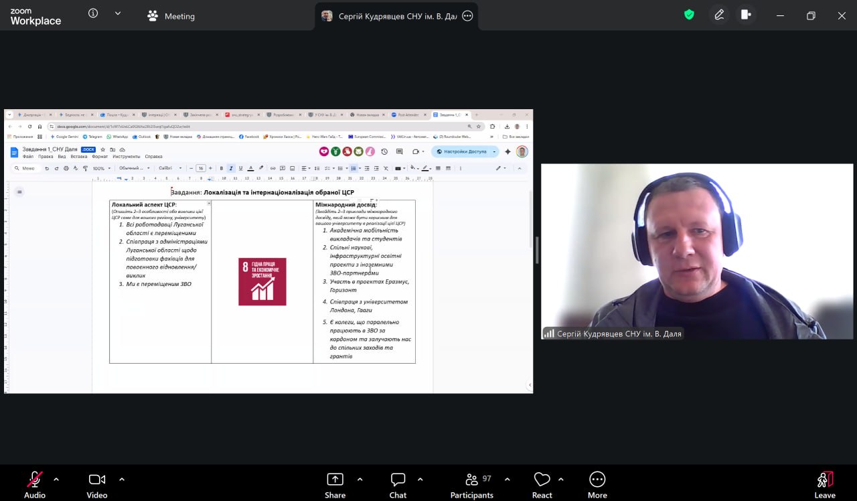The height and width of the screenshot is (501, 857).
Task: Select the Meeting tab
Action: click(171, 16)
